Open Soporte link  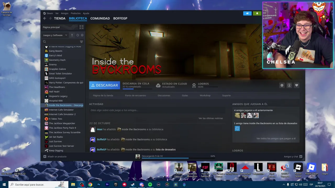point(226,96)
